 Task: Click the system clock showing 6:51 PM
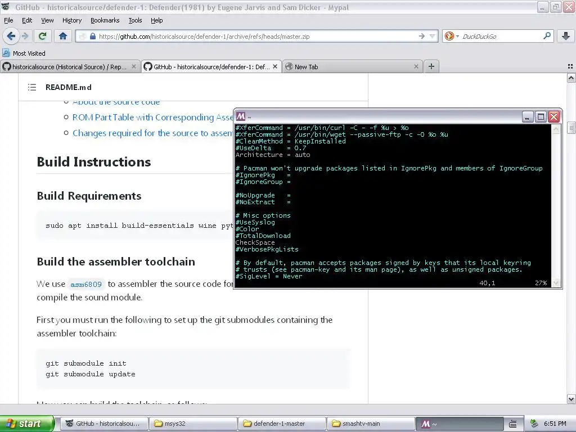555,424
